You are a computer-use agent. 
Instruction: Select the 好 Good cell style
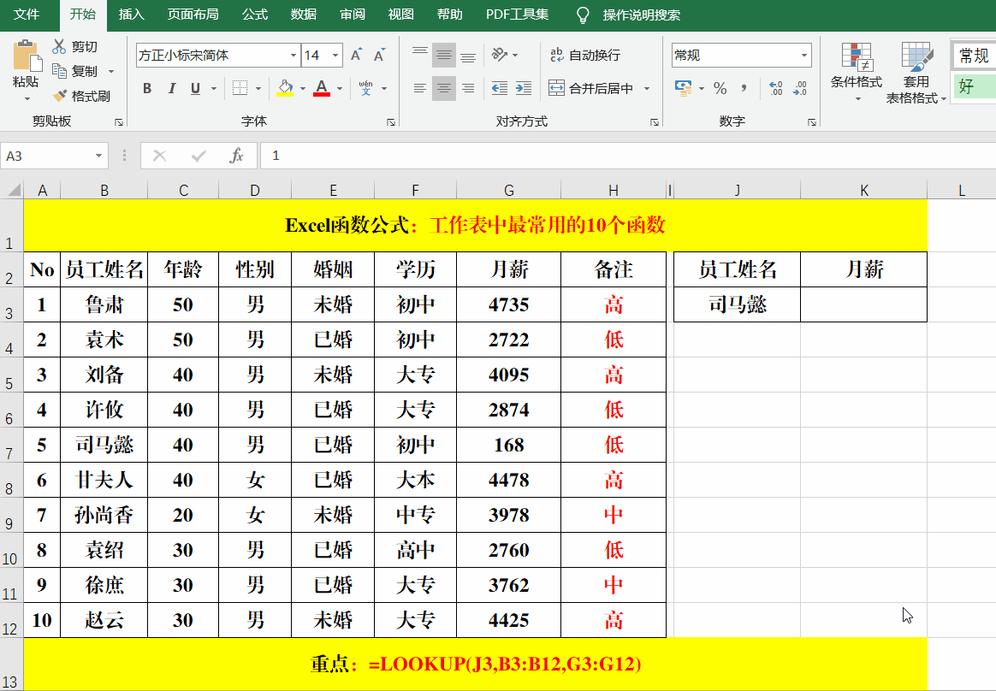click(x=975, y=86)
